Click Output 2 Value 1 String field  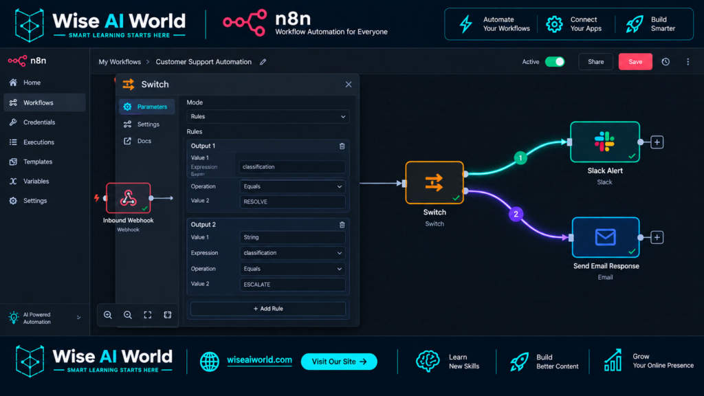click(292, 237)
